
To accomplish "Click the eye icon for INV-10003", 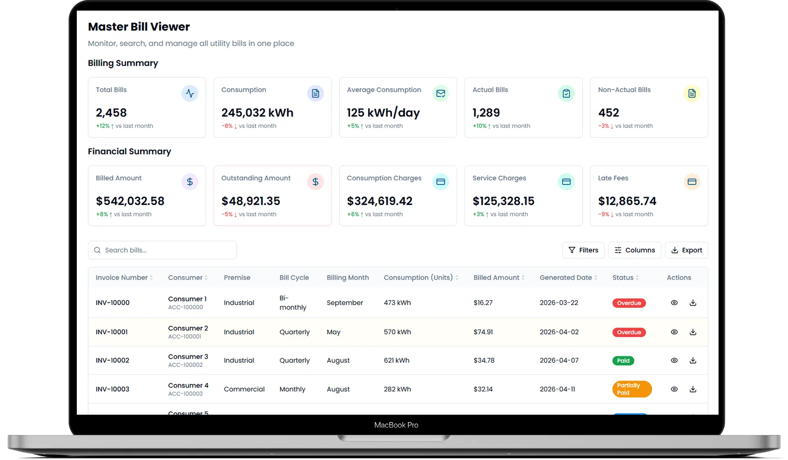I will click(674, 389).
